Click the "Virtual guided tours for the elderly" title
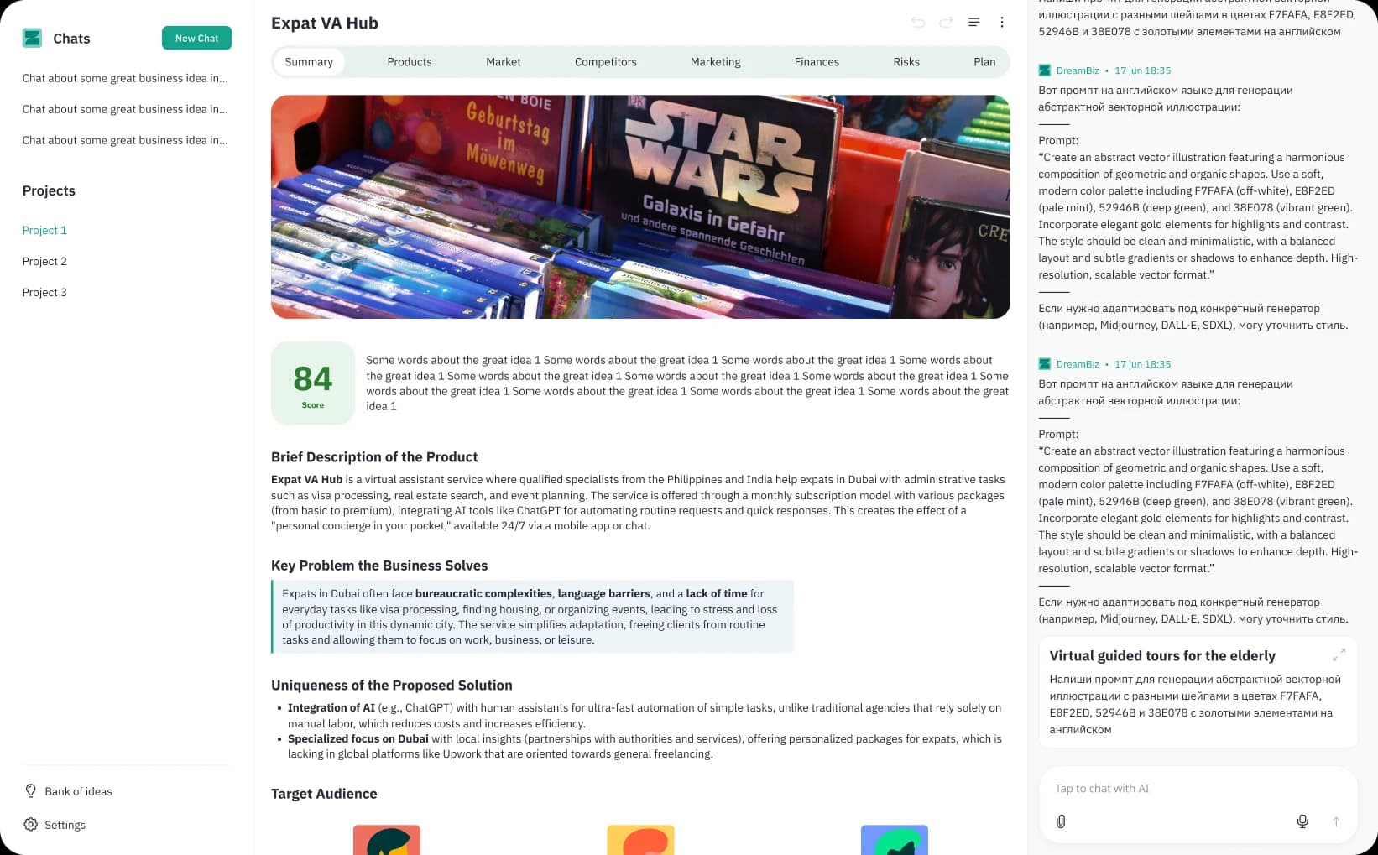This screenshot has width=1378, height=855. tap(1162, 656)
